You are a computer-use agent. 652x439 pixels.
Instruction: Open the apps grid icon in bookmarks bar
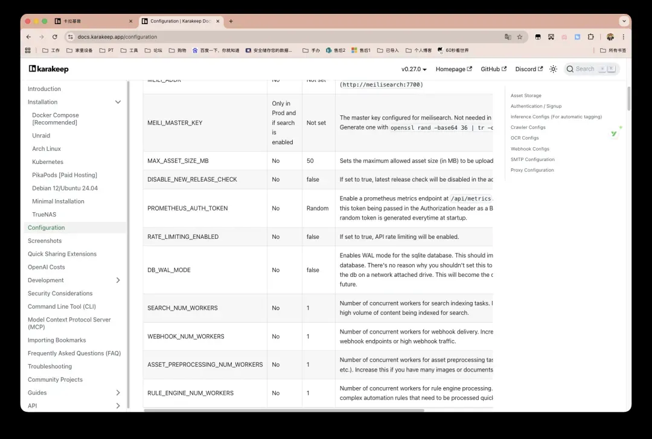[28, 51]
